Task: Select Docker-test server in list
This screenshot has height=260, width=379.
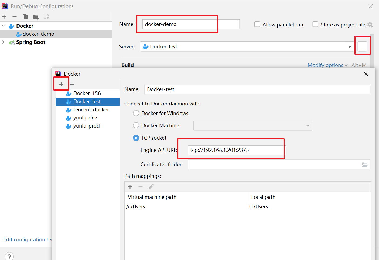Action: tap(88, 101)
